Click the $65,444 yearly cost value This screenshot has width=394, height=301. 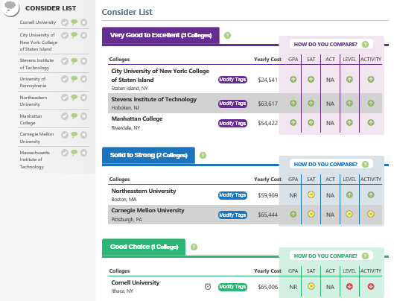pyautogui.click(x=268, y=215)
